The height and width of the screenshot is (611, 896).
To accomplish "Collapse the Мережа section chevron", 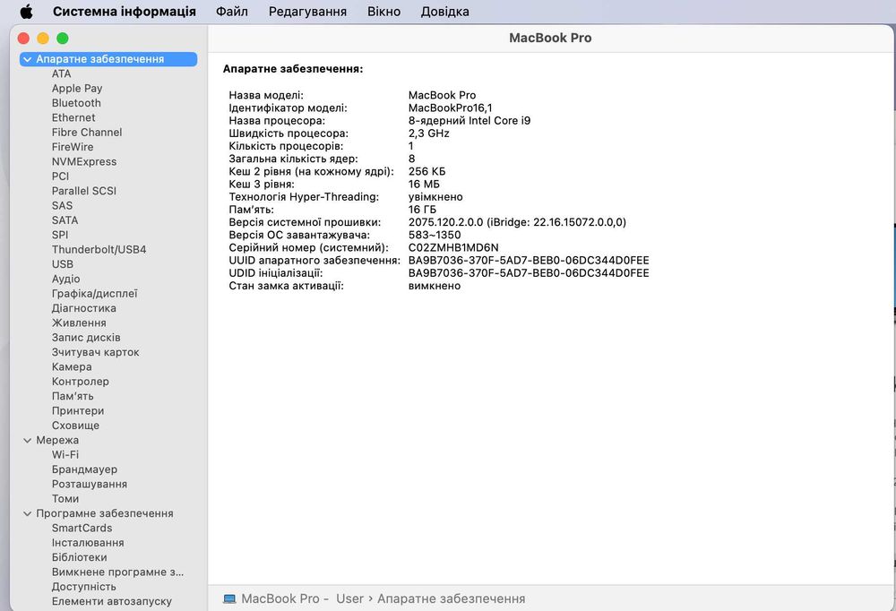I will coord(28,440).
